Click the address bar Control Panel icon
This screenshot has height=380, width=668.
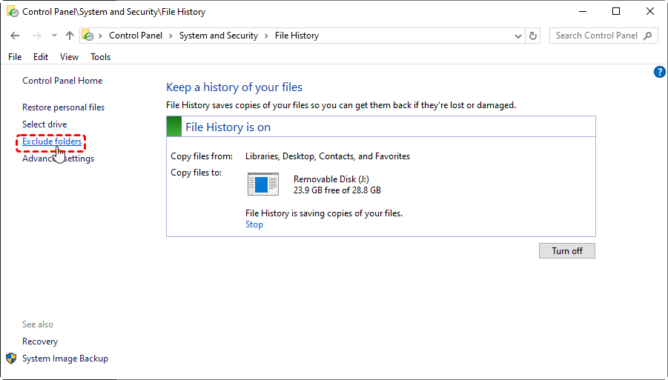click(x=87, y=36)
